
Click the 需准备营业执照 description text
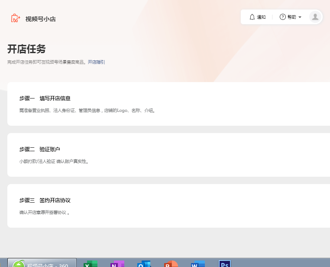tap(87, 111)
